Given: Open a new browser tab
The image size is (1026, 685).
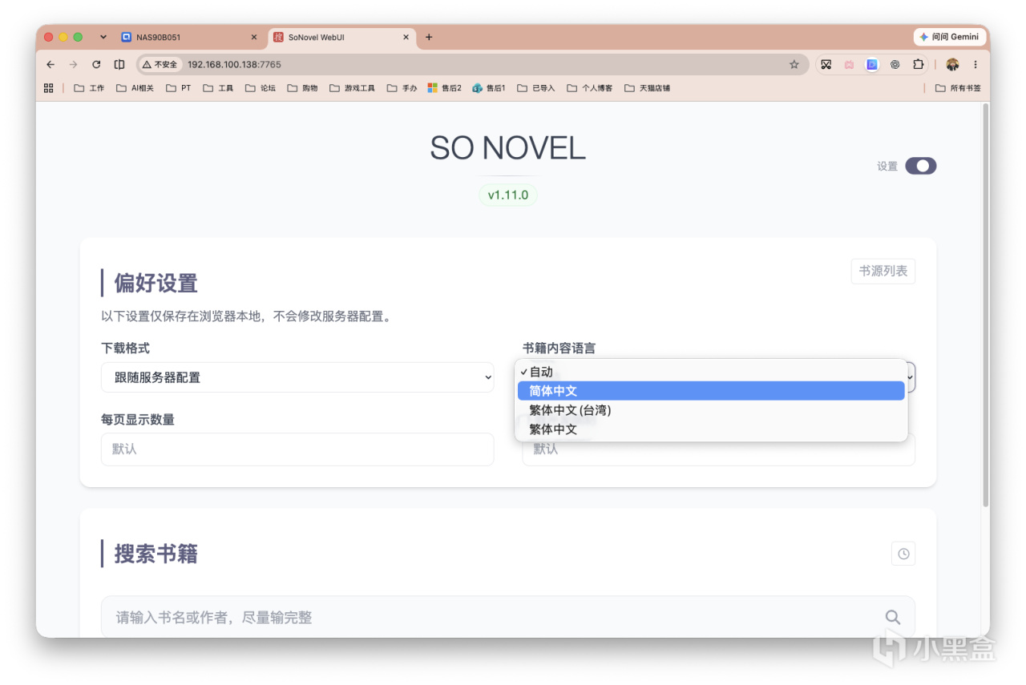Looking at the screenshot, I should click(429, 37).
